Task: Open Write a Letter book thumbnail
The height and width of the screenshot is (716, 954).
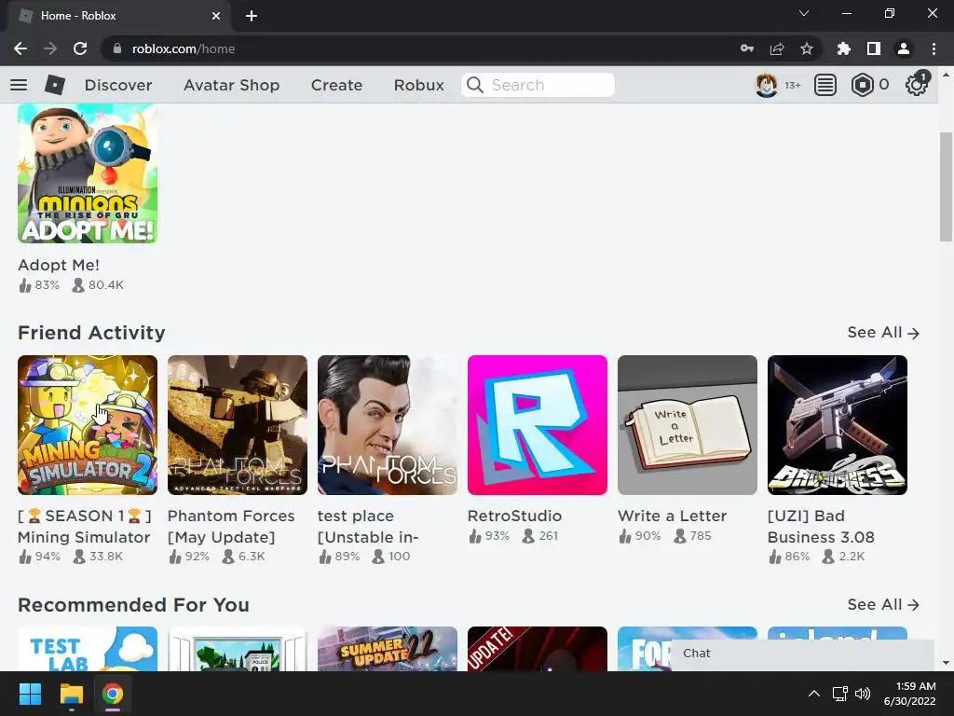Action: [687, 425]
